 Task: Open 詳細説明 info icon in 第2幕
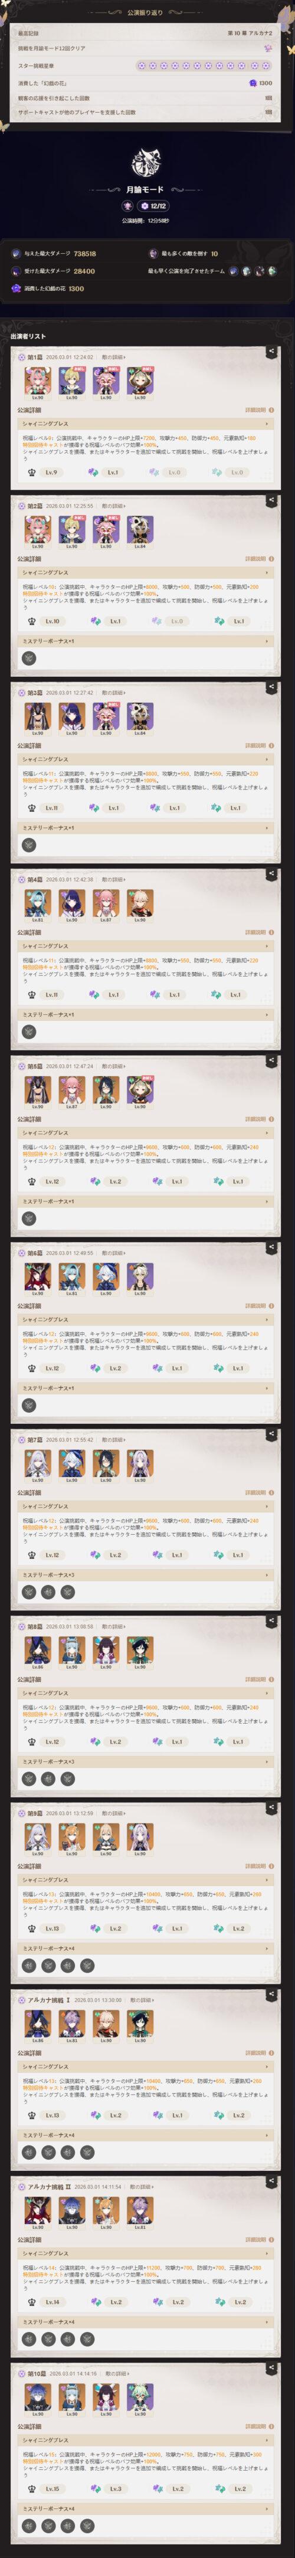(272, 558)
